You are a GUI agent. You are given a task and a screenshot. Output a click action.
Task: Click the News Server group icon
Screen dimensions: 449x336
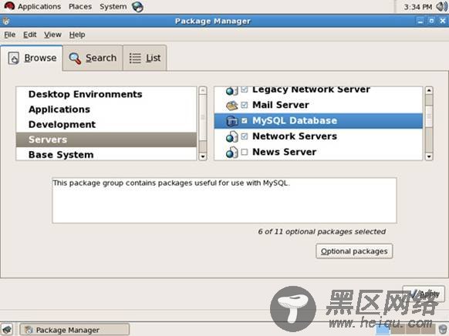click(x=231, y=152)
